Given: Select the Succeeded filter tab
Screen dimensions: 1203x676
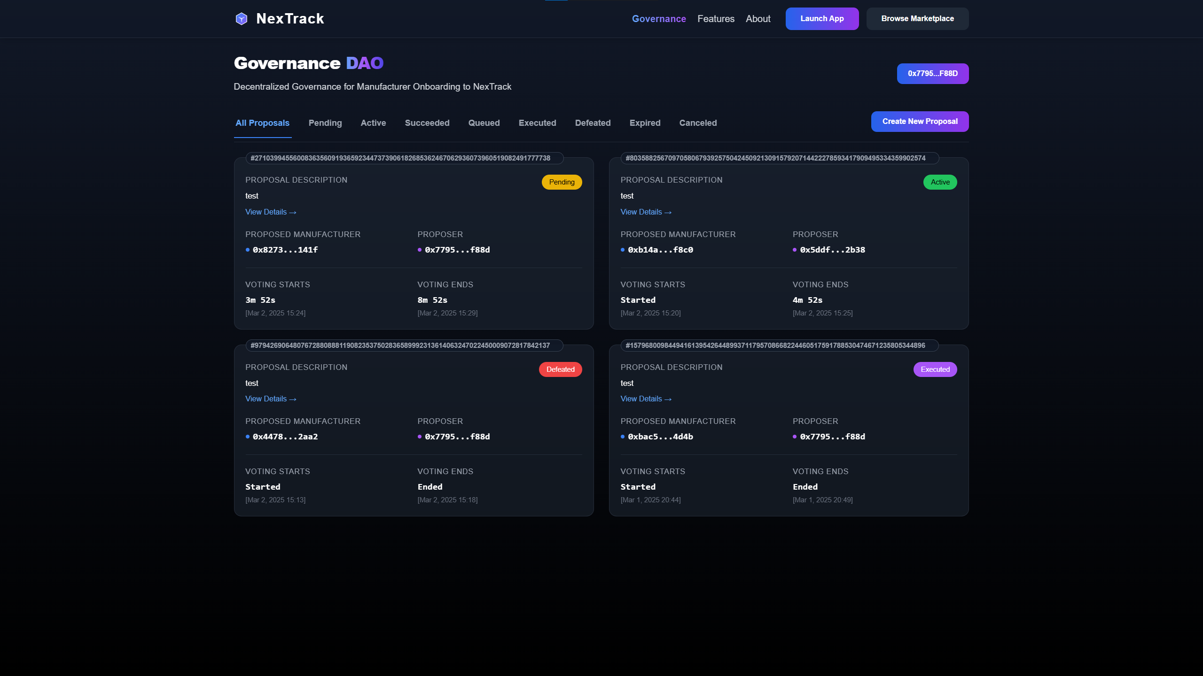Looking at the screenshot, I should click(427, 123).
